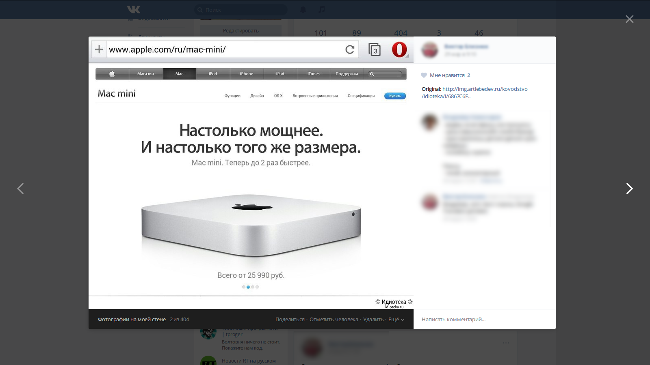
Task: Expand the 'Ещё' dropdown
Action: 396,320
